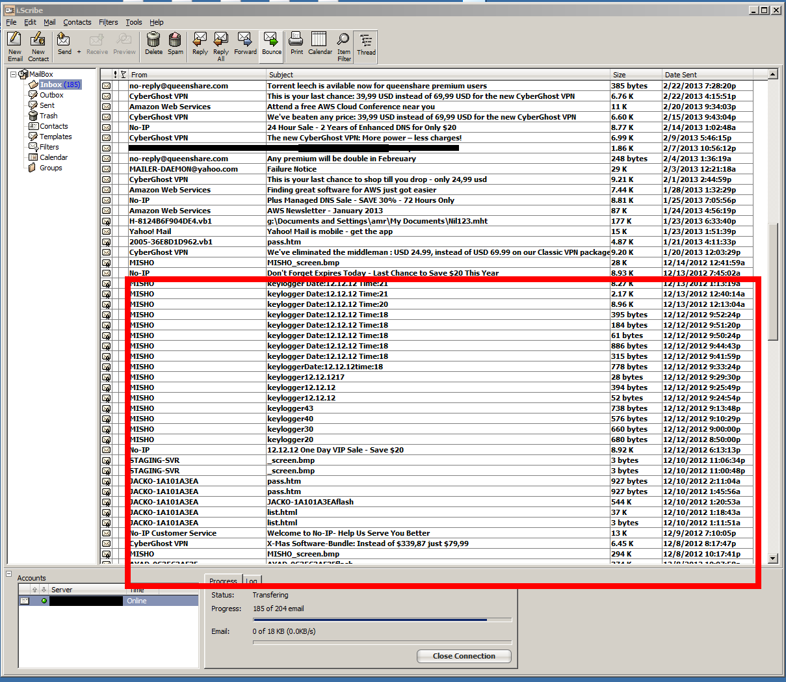Toggle the Bounce toolbar button
Screen dimensions: 786x682
click(x=272, y=44)
